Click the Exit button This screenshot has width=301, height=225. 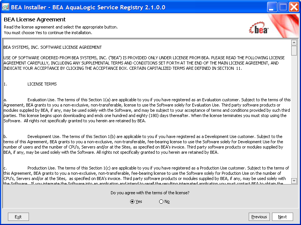click(x=18, y=217)
